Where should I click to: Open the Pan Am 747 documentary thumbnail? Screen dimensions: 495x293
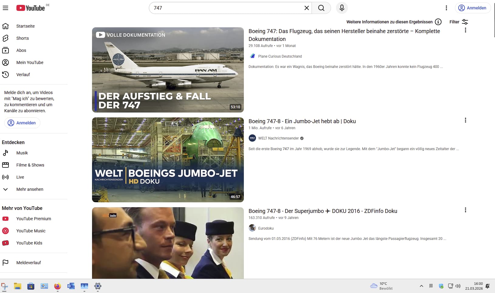click(168, 70)
